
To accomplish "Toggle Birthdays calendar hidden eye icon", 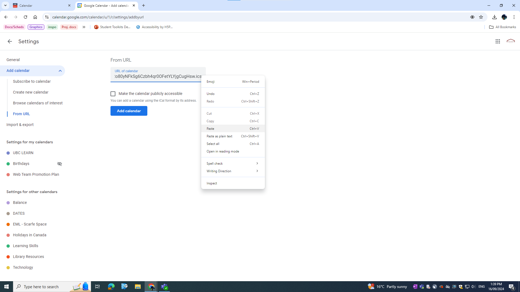I will click(60, 164).
